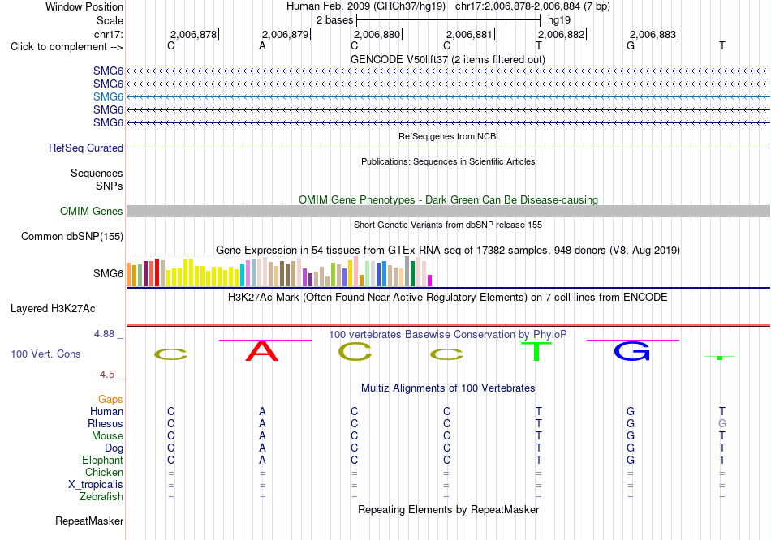Click position label 2,006,880 on the ruler
The width and height of the screenshot is (771, 540).
377,34
